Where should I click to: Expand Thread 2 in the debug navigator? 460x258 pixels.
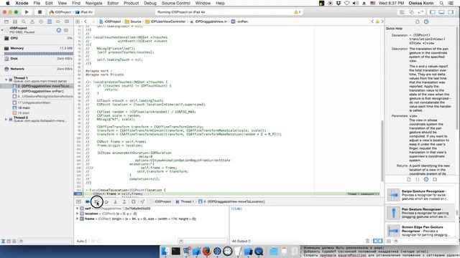pyautogui.click(x=6, y=119)
